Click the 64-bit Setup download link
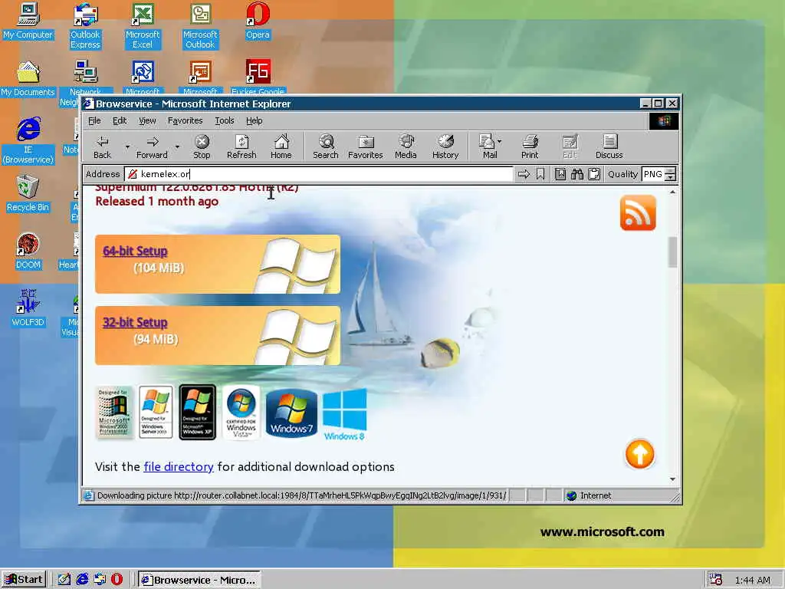 point(135,251)
